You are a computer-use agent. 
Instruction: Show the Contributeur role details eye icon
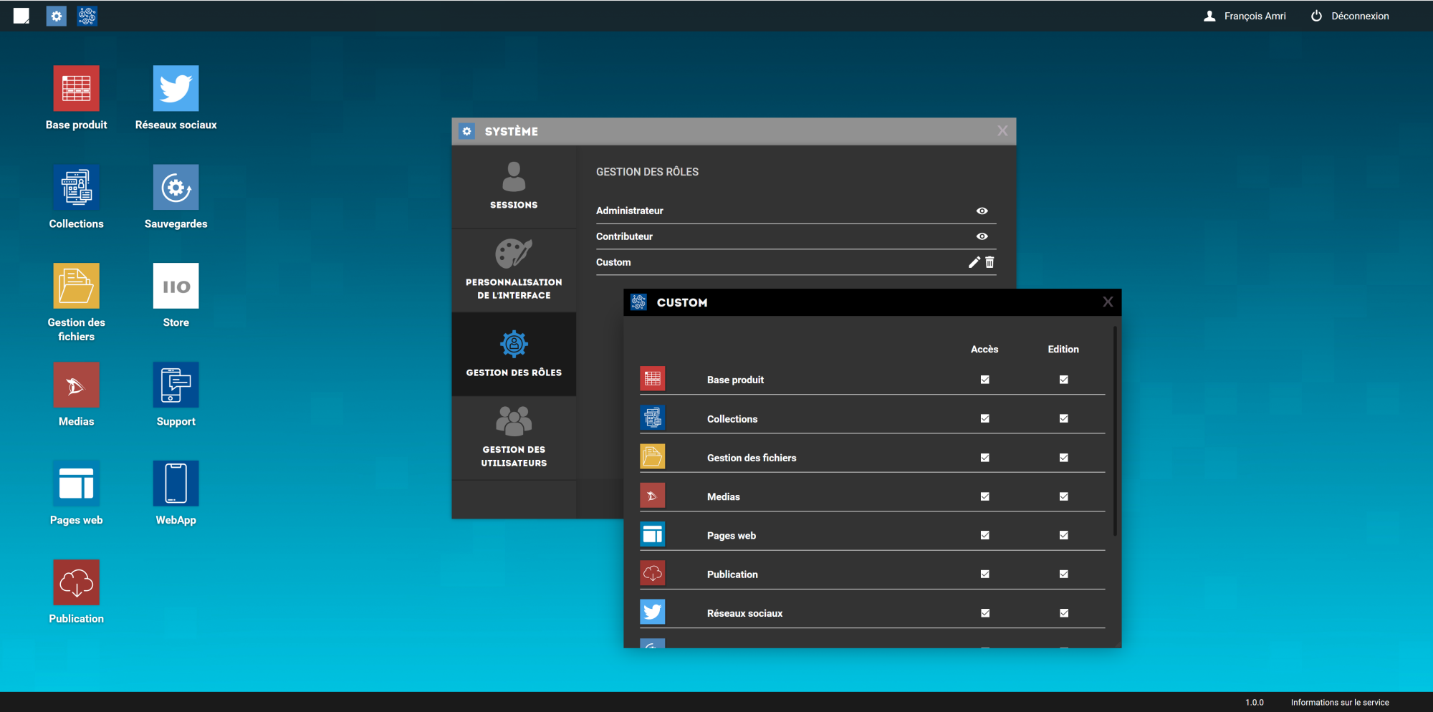pyautogui.click(x=982, y=236)
